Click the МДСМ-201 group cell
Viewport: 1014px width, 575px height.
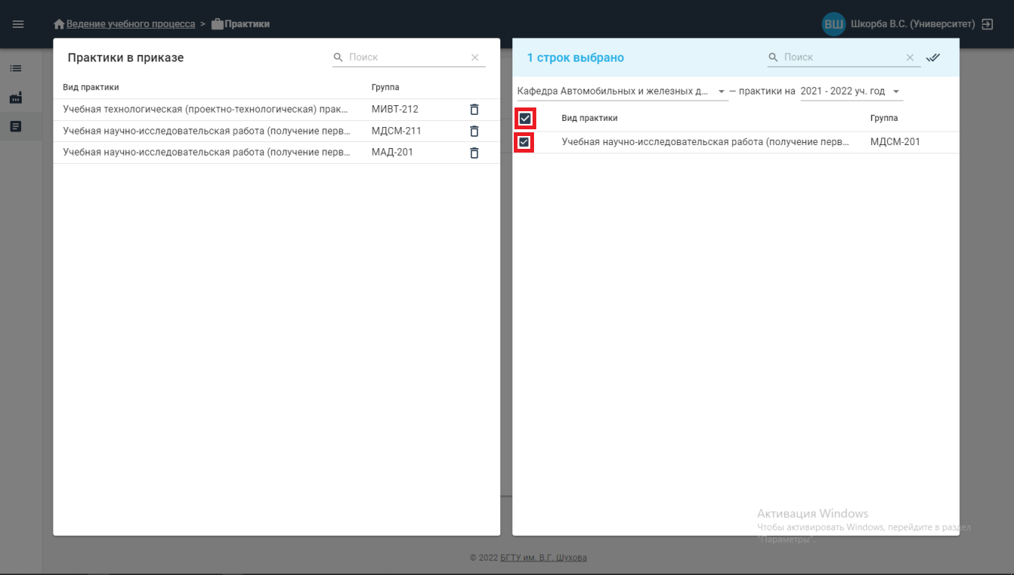tap(895, 142)
